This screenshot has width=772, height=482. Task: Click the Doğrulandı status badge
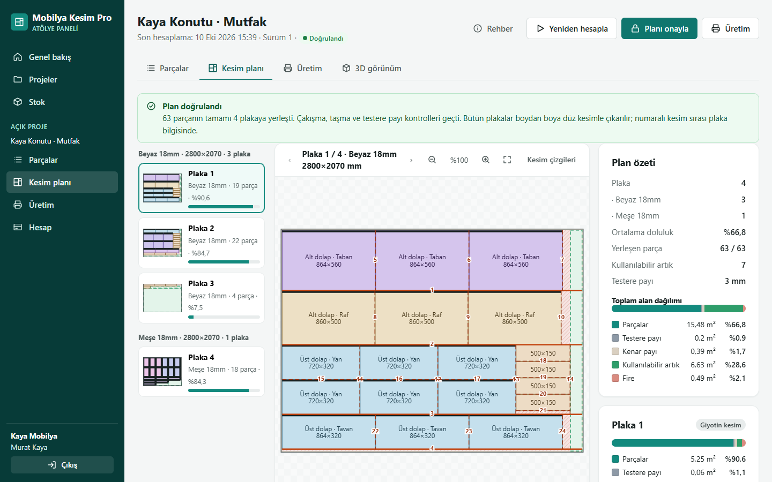[x=323, y=39]
